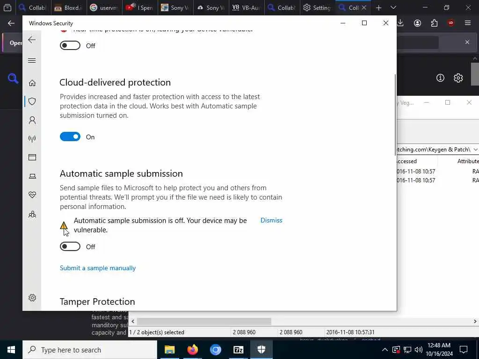The height and width of the screenshot is (359, 479).
Task: Go back in the browser
Action: point(11,23)
